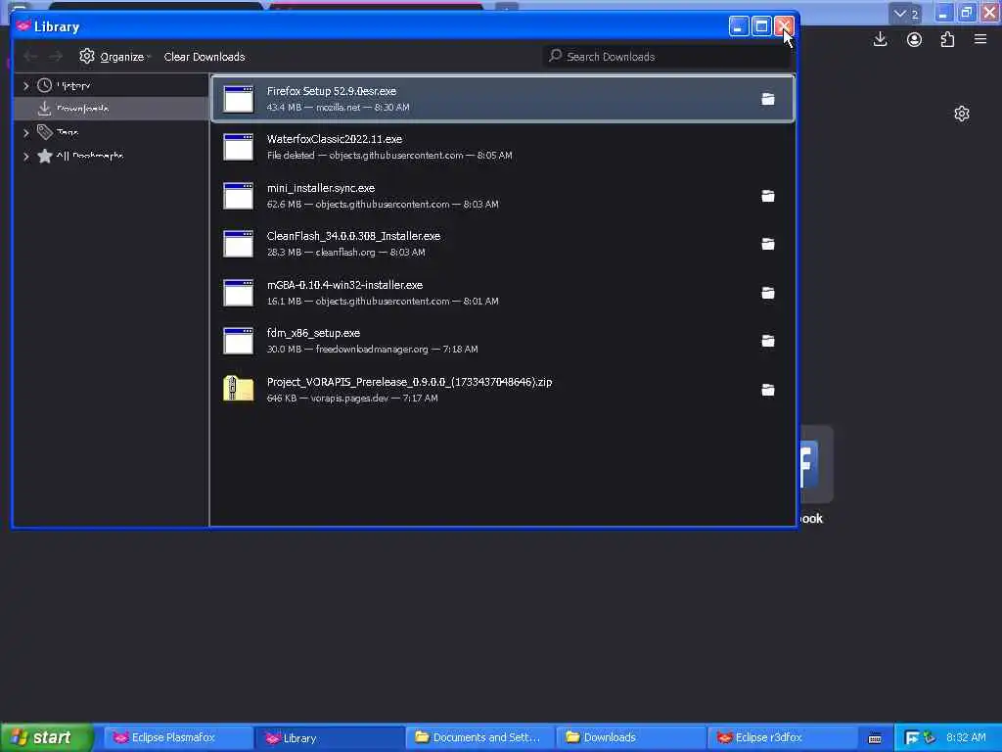Select Downloads in the Library sidebar

pyautogui.click(x=112, y=108)
